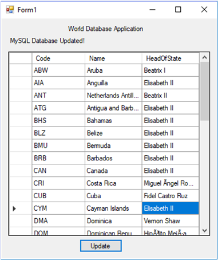
Task: Click the Costa Rica name cell
Action: (113, 183)
